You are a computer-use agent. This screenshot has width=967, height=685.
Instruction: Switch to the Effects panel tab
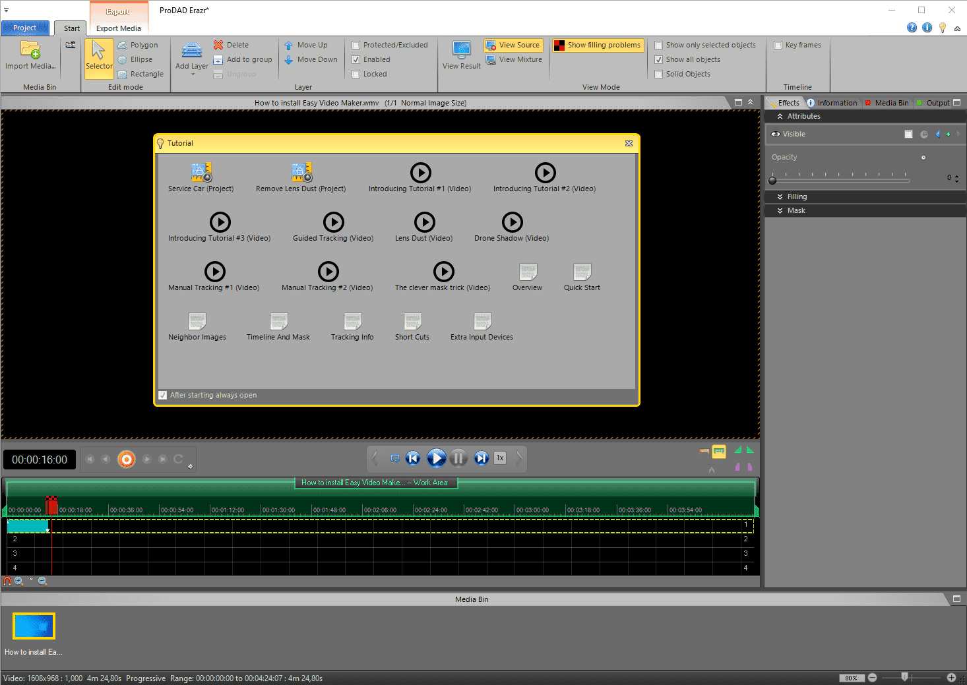[786, 103]
